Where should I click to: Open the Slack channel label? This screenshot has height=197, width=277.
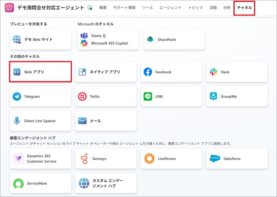click(x=225, y=72)
